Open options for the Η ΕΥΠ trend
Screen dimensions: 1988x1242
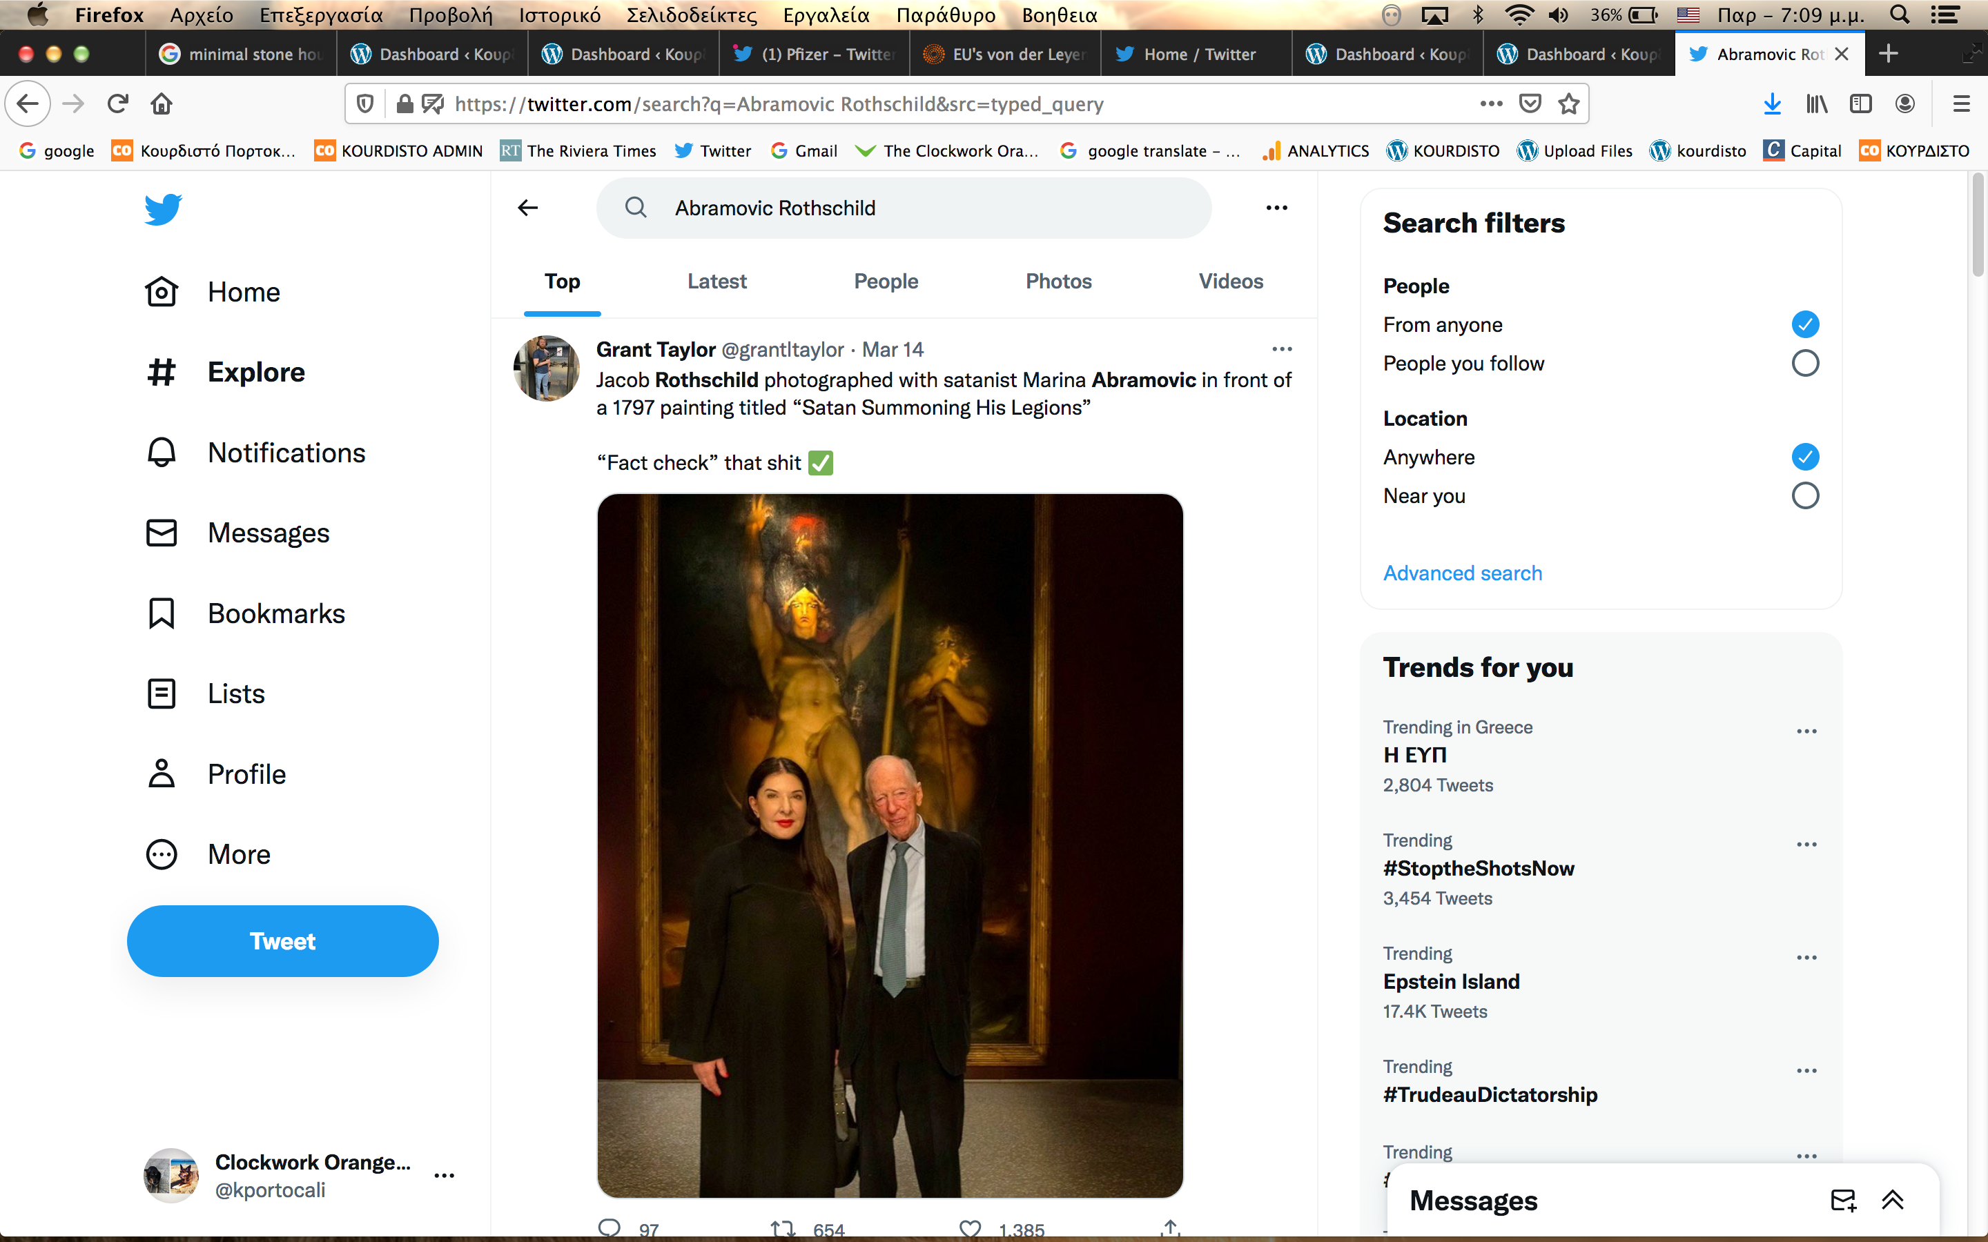coord(1806,731)
